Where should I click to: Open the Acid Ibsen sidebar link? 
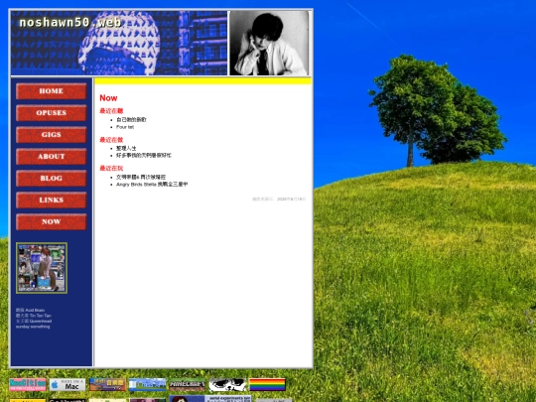[30, 310]
